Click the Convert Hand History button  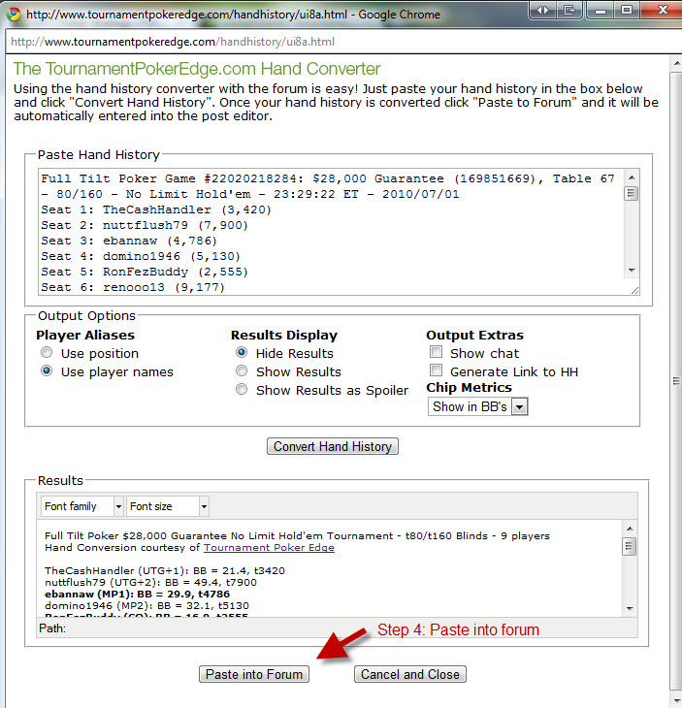point(333,446)
